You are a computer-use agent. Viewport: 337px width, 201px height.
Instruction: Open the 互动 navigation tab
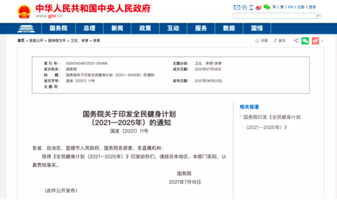[173, 28]
